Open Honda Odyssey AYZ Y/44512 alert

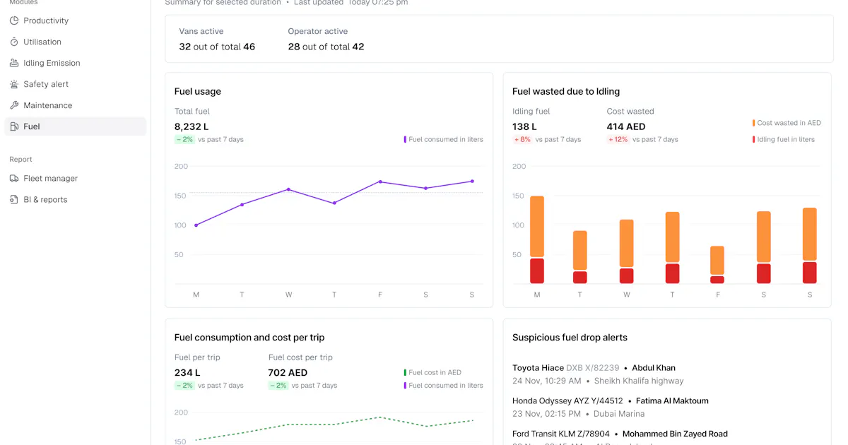[x=611, y=407]
